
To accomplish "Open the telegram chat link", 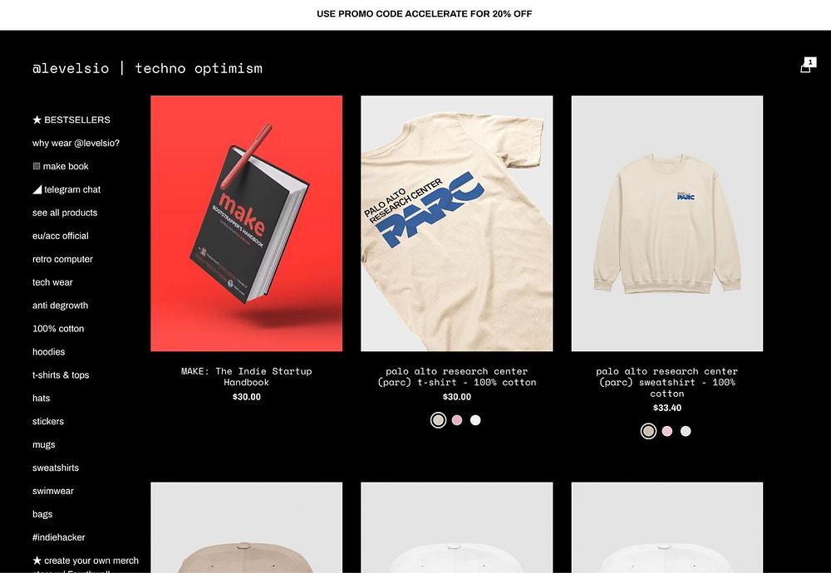I will coord(66,189).
